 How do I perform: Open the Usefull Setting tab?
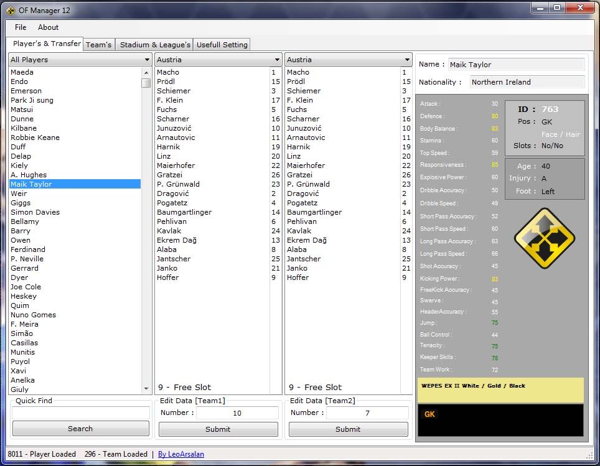pyautogui.click(x=222, y=45)
